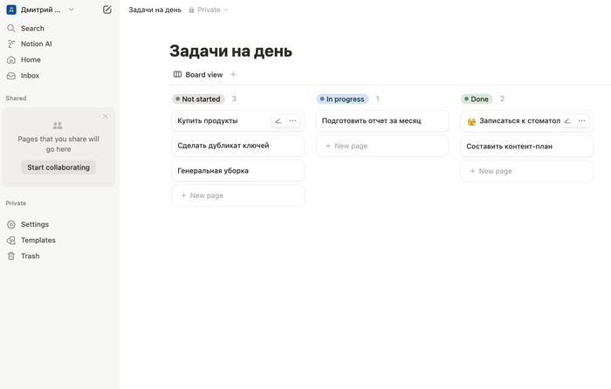Open Notion AI from the sidebar
Image resolution: width=611 pixels, height=389 pixels.
36,44
